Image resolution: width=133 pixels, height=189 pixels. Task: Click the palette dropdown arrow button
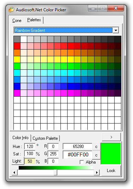pyautogui.click(x=116, y=30)
